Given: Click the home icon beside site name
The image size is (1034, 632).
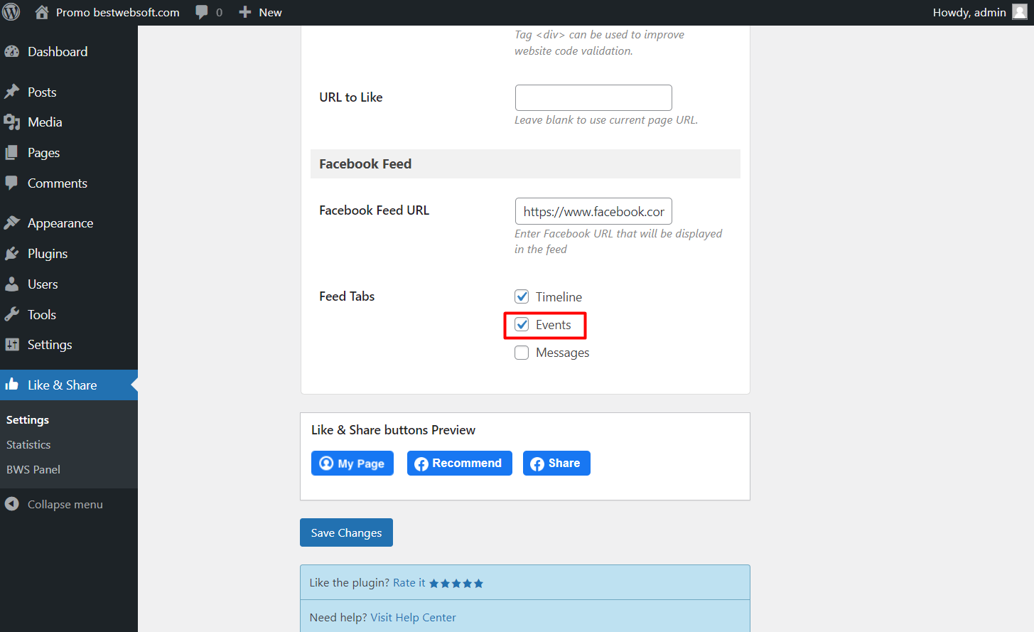Looking at the screenshot, I should point(42,12).
